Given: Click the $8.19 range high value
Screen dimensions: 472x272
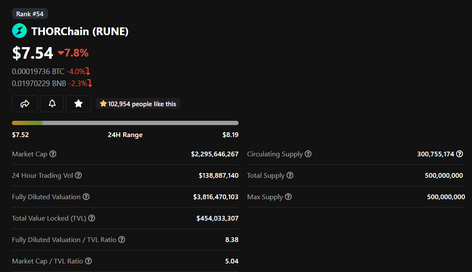Looking at the screenshot, I should click(230, 135).
